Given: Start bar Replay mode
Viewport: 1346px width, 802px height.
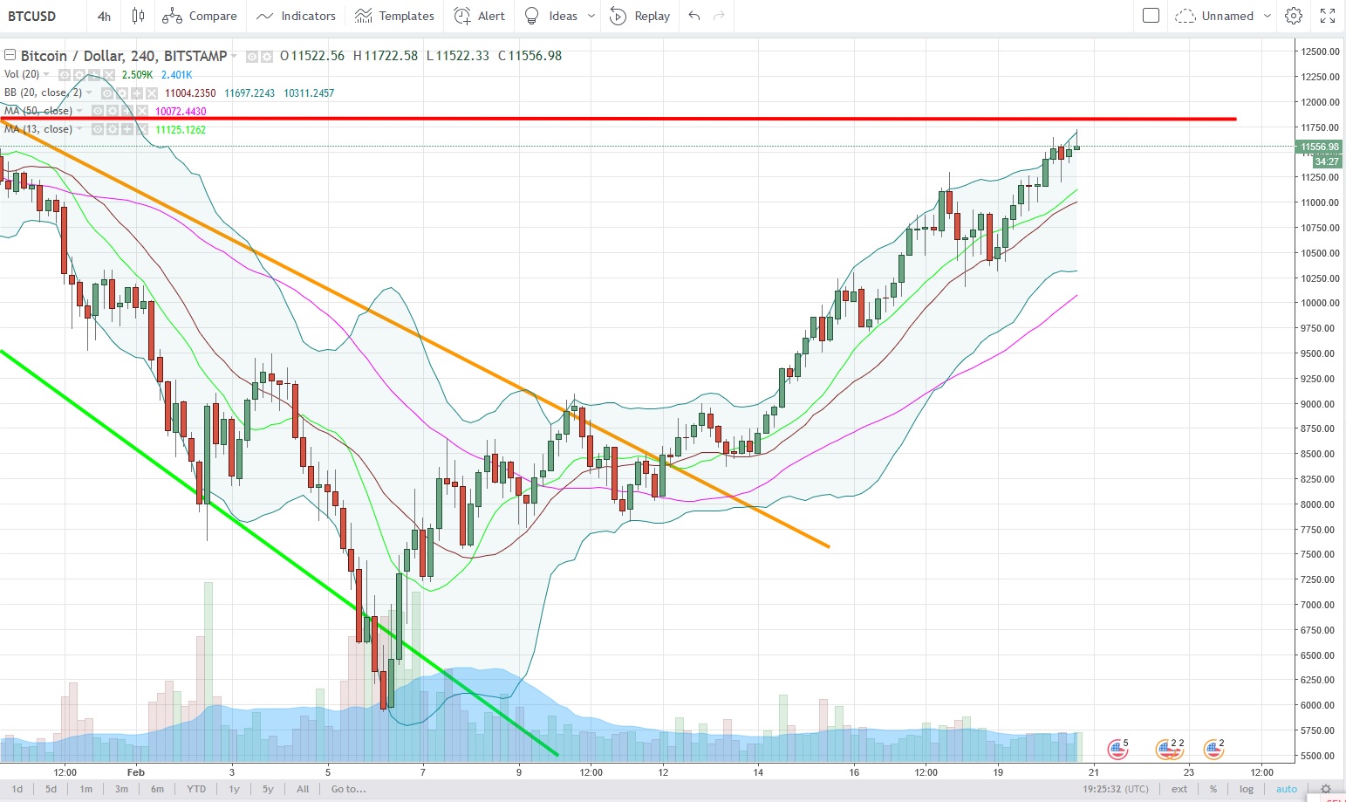Looking at the screenshot, I should click(639, 16).
